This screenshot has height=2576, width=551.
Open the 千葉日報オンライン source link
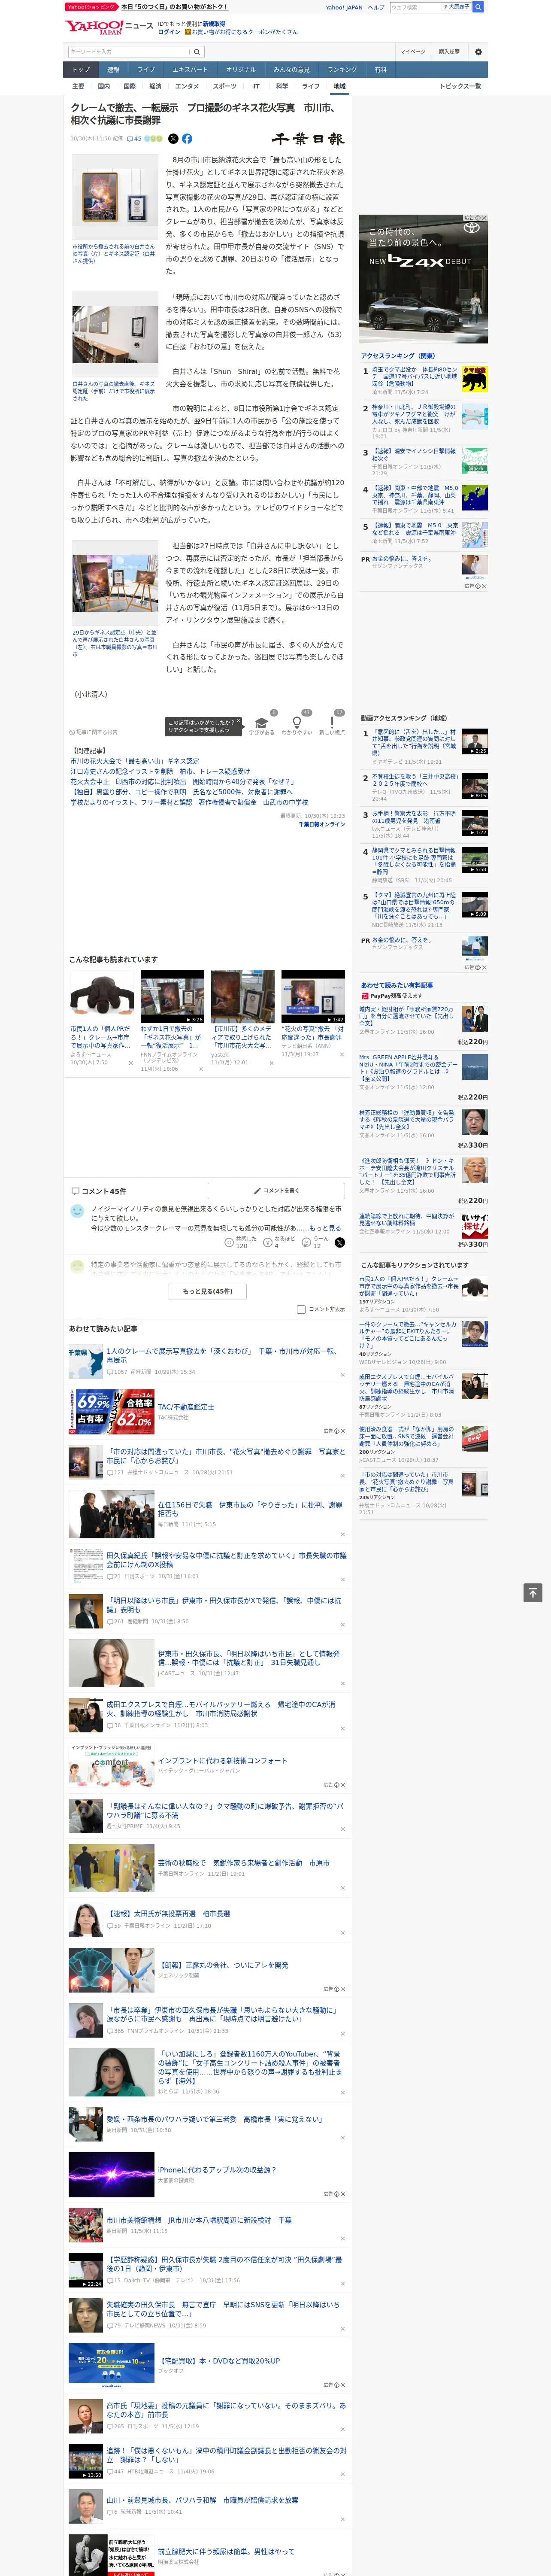click(x=322, y=824)
